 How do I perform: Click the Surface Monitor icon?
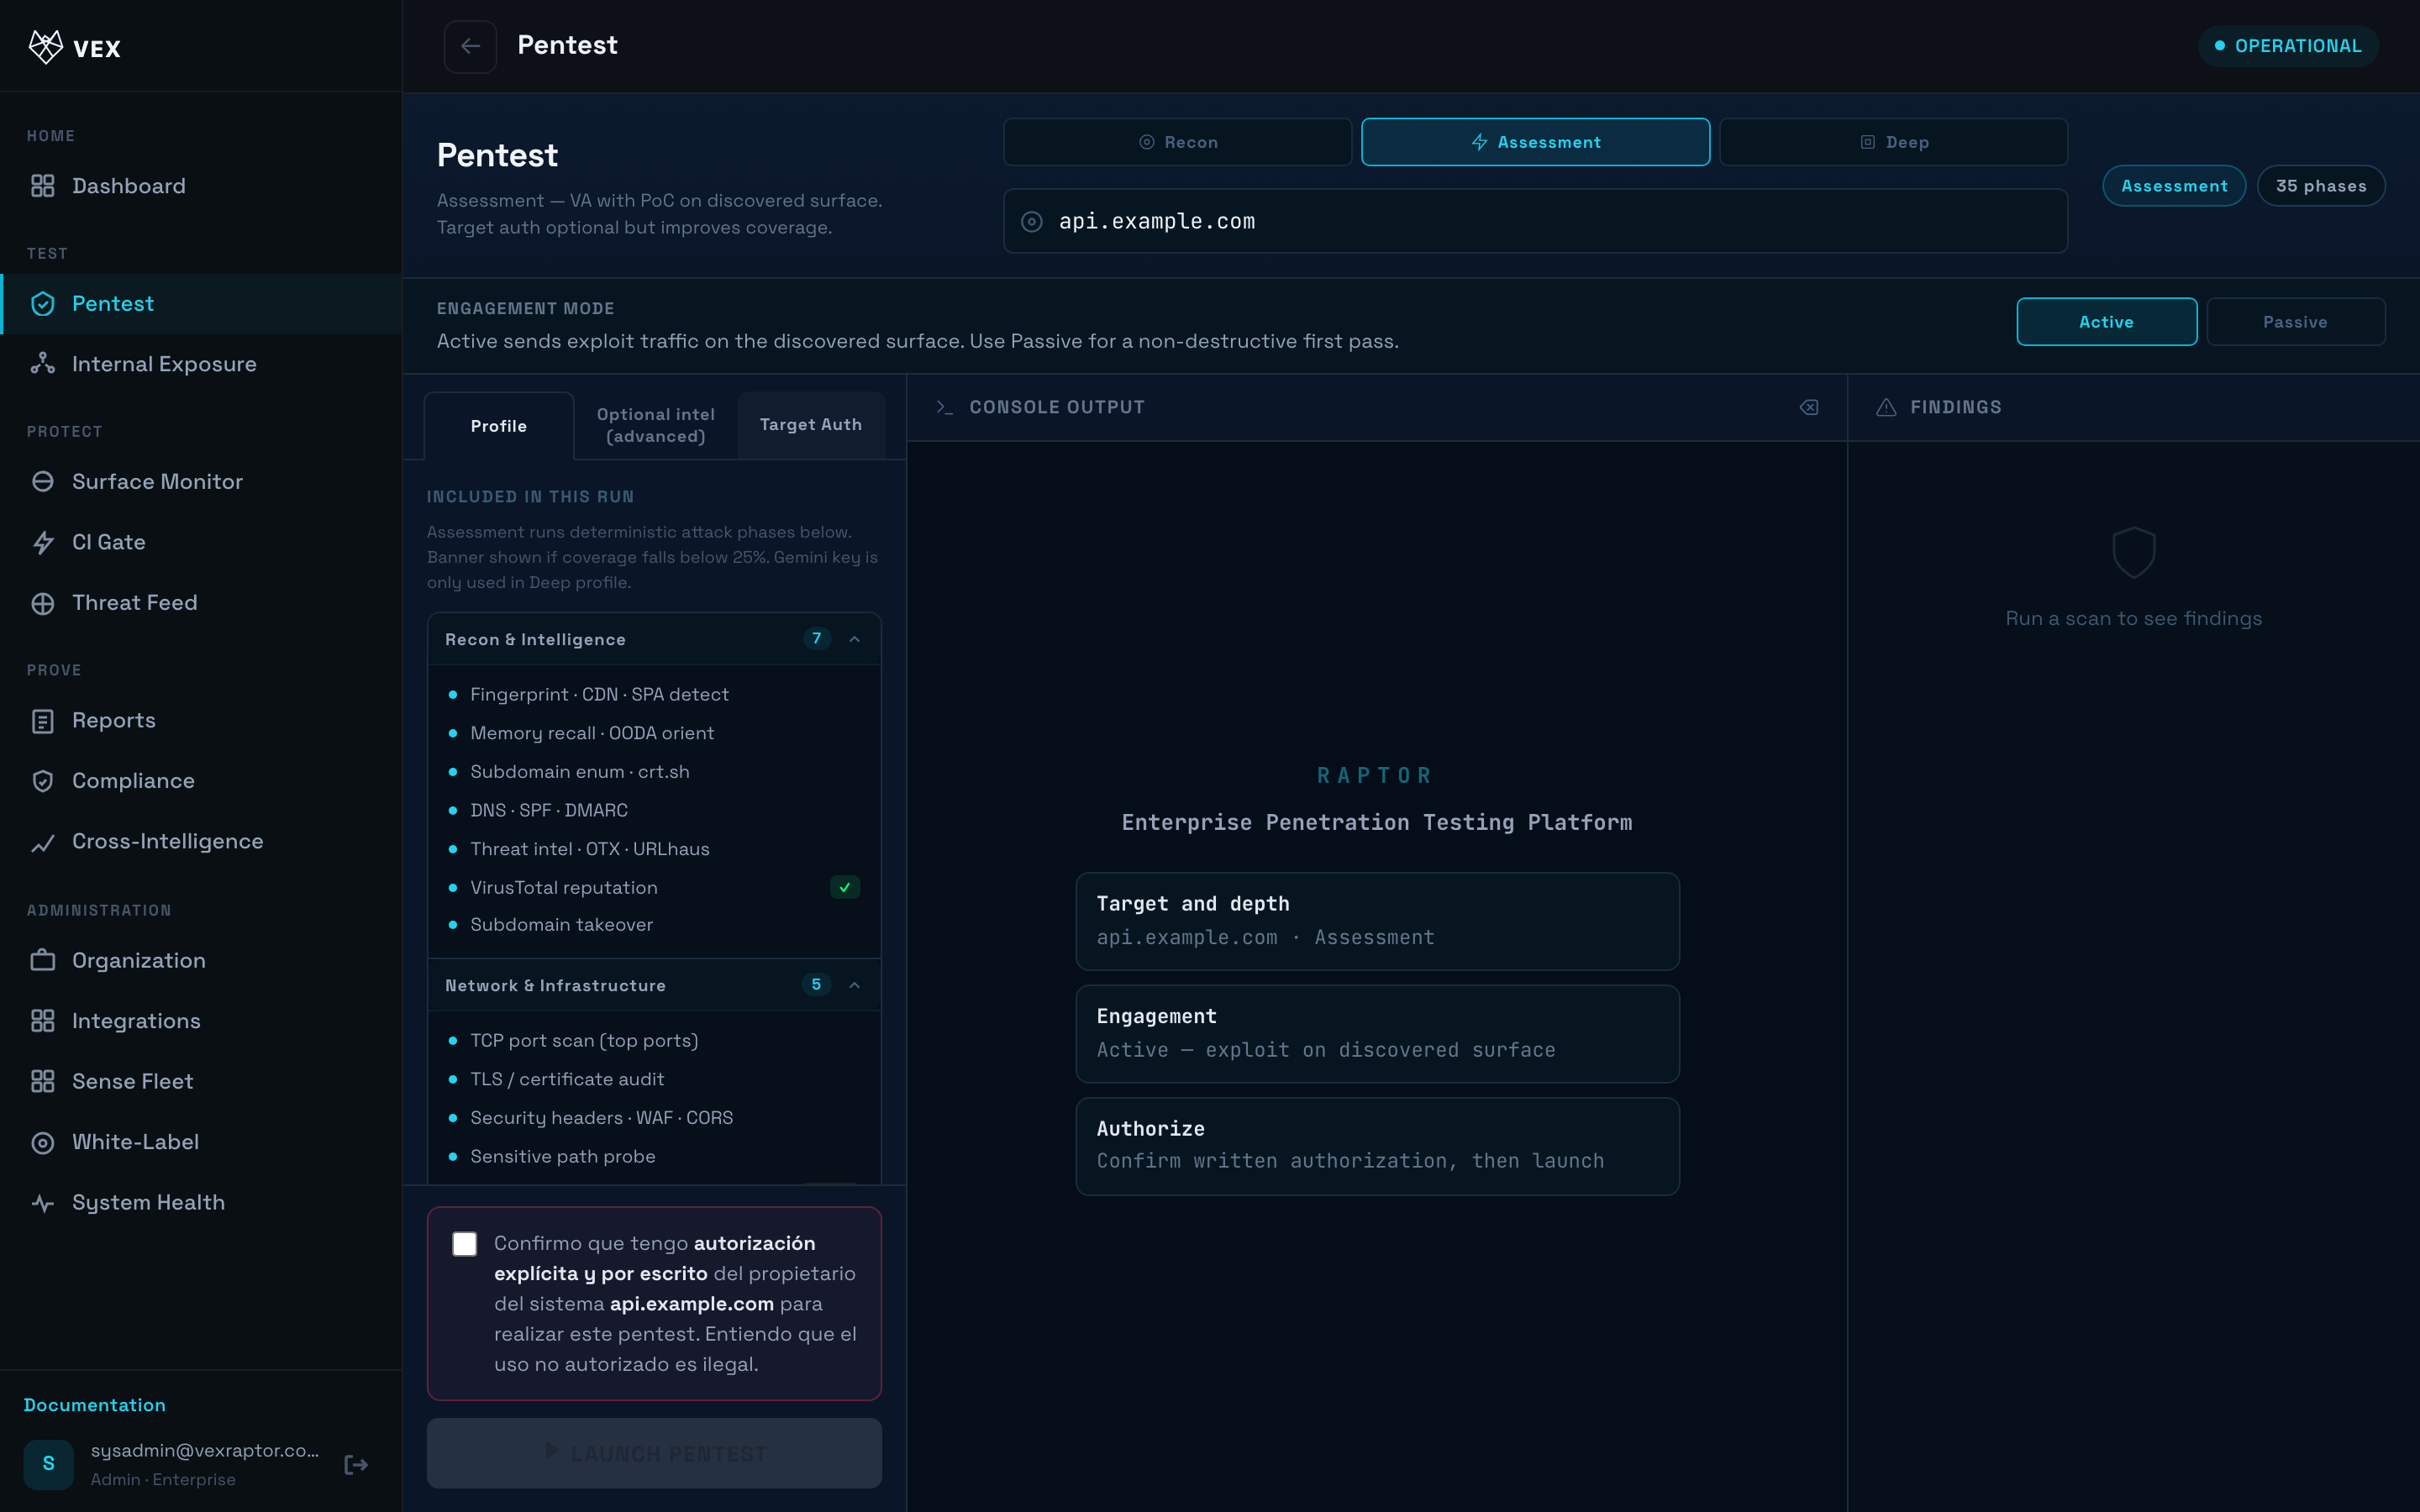pyautogui.click(x=42, y=482)
